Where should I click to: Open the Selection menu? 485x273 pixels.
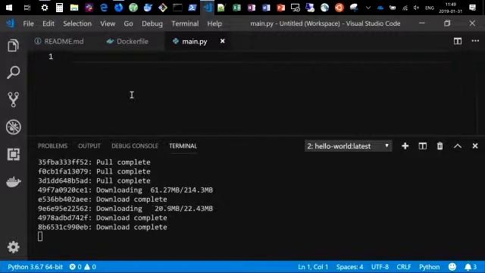pyautogui.click(x=77, y=24)
